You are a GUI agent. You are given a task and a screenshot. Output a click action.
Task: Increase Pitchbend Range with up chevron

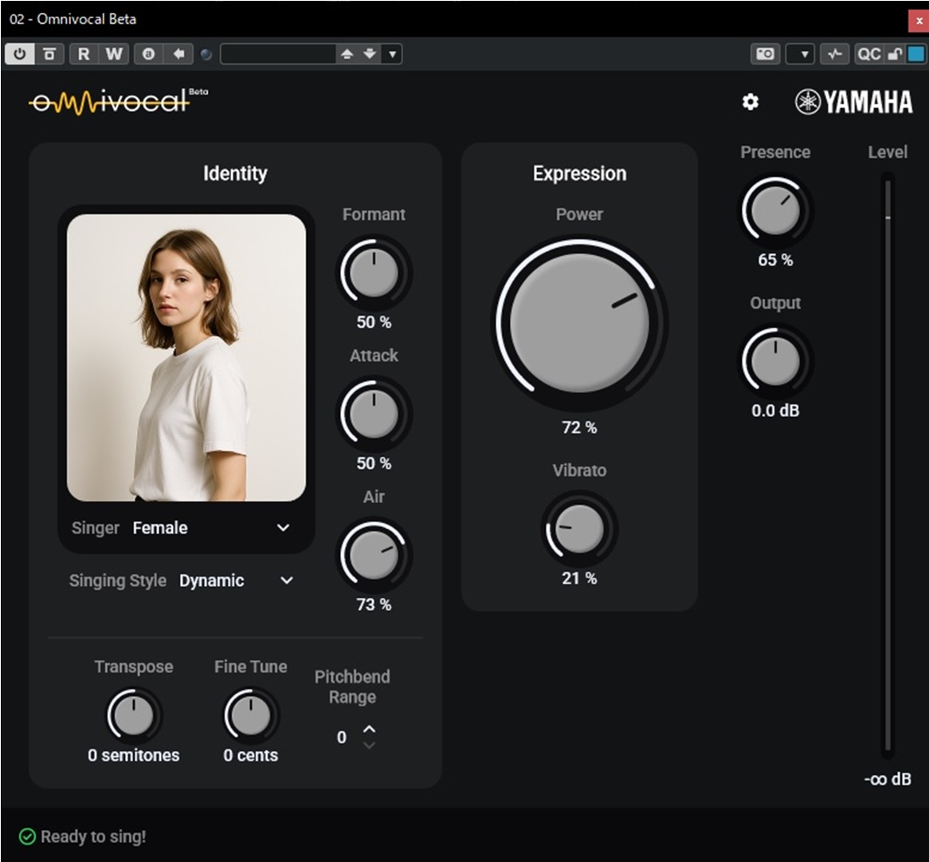[369, 729]
